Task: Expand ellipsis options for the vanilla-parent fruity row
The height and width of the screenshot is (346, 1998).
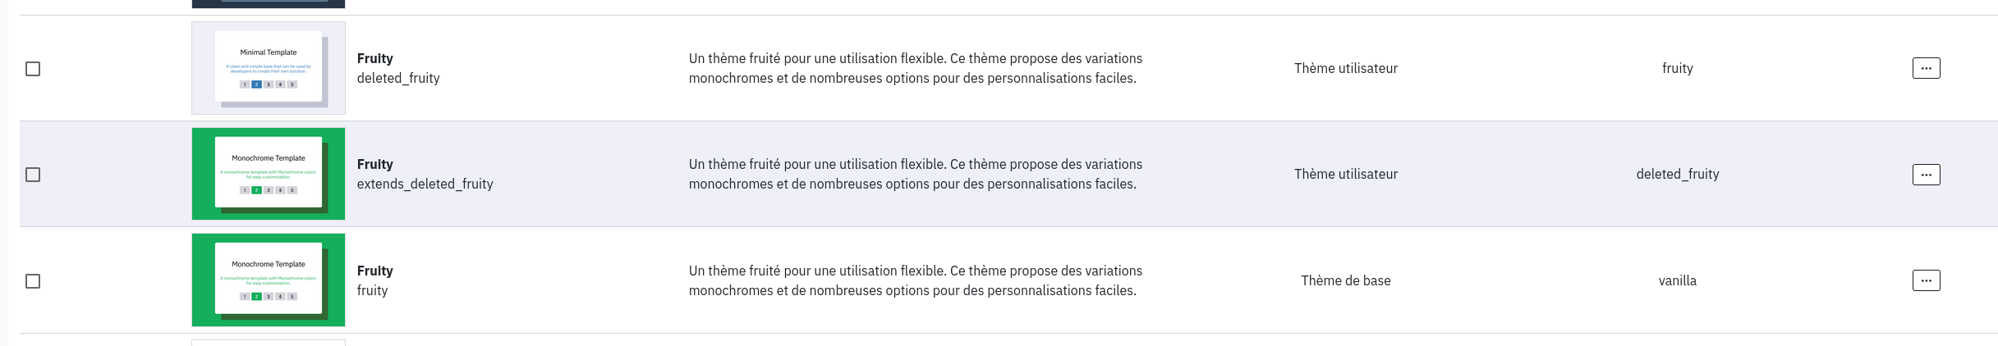Action: coord(1926,280)
